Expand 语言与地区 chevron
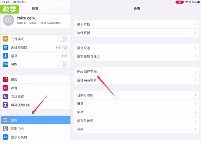Viewport: 201px width, 146px height. point(195,121)
